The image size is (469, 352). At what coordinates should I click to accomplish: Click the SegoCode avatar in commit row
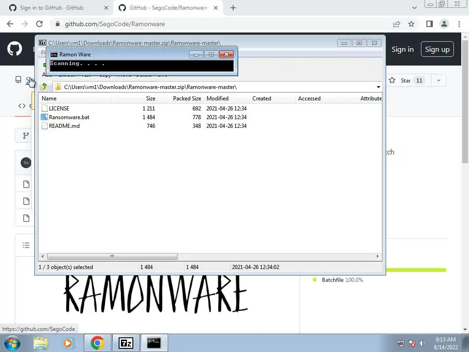pos(26,163)
